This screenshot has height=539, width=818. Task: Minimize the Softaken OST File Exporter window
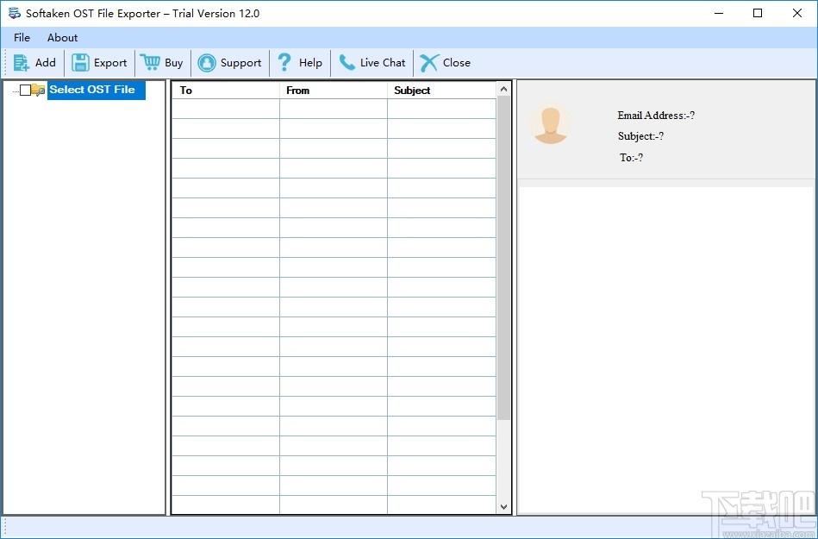tap(718, 14)
